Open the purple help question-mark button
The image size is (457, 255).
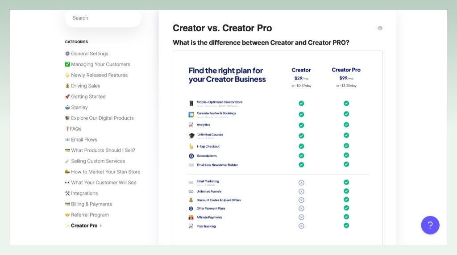point(430,225)
